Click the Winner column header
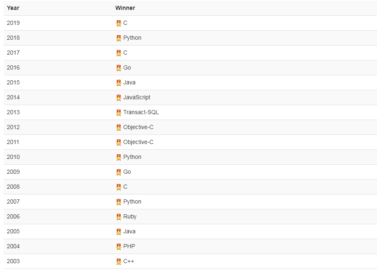The width and height of the screenshot is (377, 271). click(125, 8)
